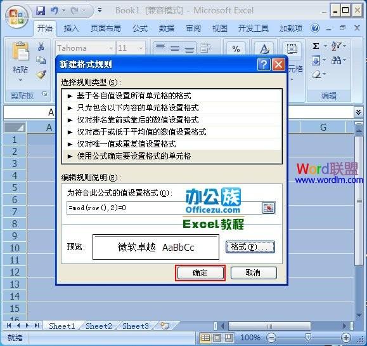Screen dimensions: 367x346
Task: Open the AutoSum dropdown arrow
Action: point(325,46)
